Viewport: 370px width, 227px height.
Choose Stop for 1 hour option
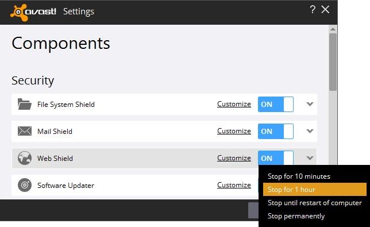tap(314, 190)
